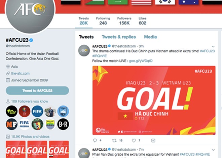Switch to Tweets & replies tab
222x158 pixels.
tap(119, 37)
